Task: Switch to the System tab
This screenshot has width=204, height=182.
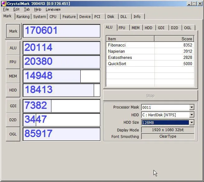Action: pyautogui.click(x=40, y=16)
